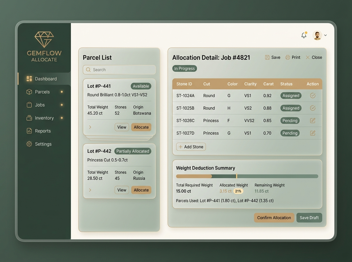Click the Jobs clipboard icon
The height and width of the screenshot is (262, 352).
(x=29, y=105)
